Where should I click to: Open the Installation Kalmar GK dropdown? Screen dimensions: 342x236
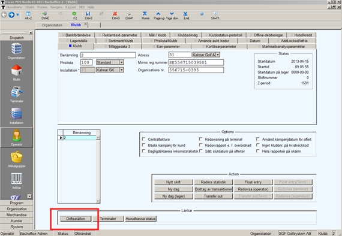click(121, 70)
